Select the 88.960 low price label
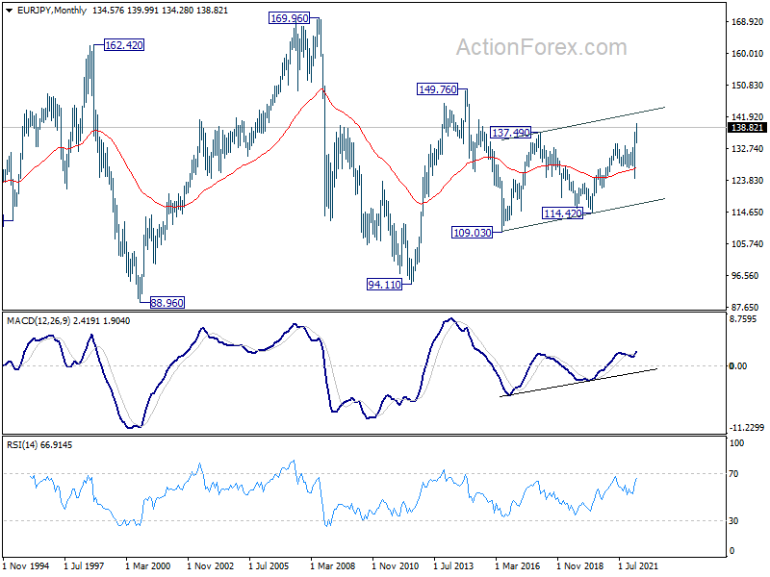 [x=167, y=303]
